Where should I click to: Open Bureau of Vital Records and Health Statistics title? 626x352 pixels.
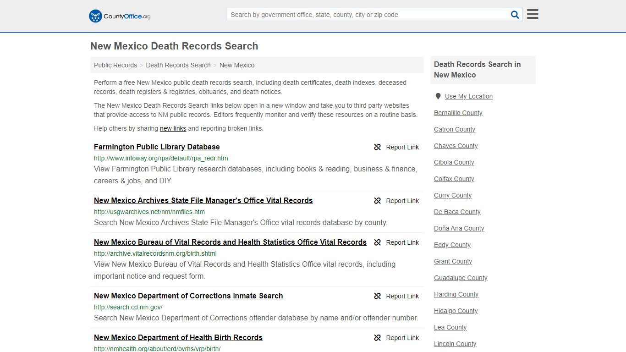pos(230,242)
